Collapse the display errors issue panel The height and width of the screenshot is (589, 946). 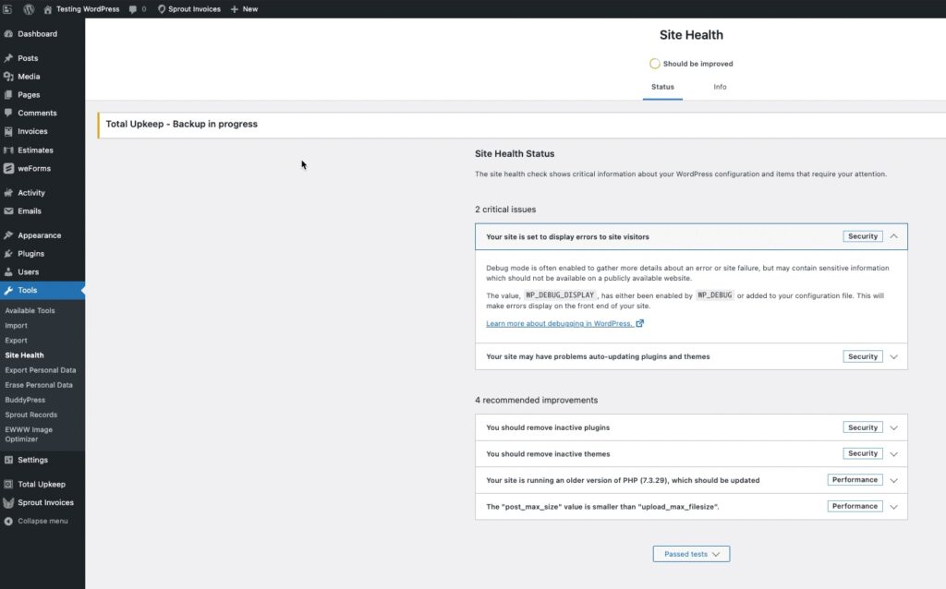coord(893,236)
